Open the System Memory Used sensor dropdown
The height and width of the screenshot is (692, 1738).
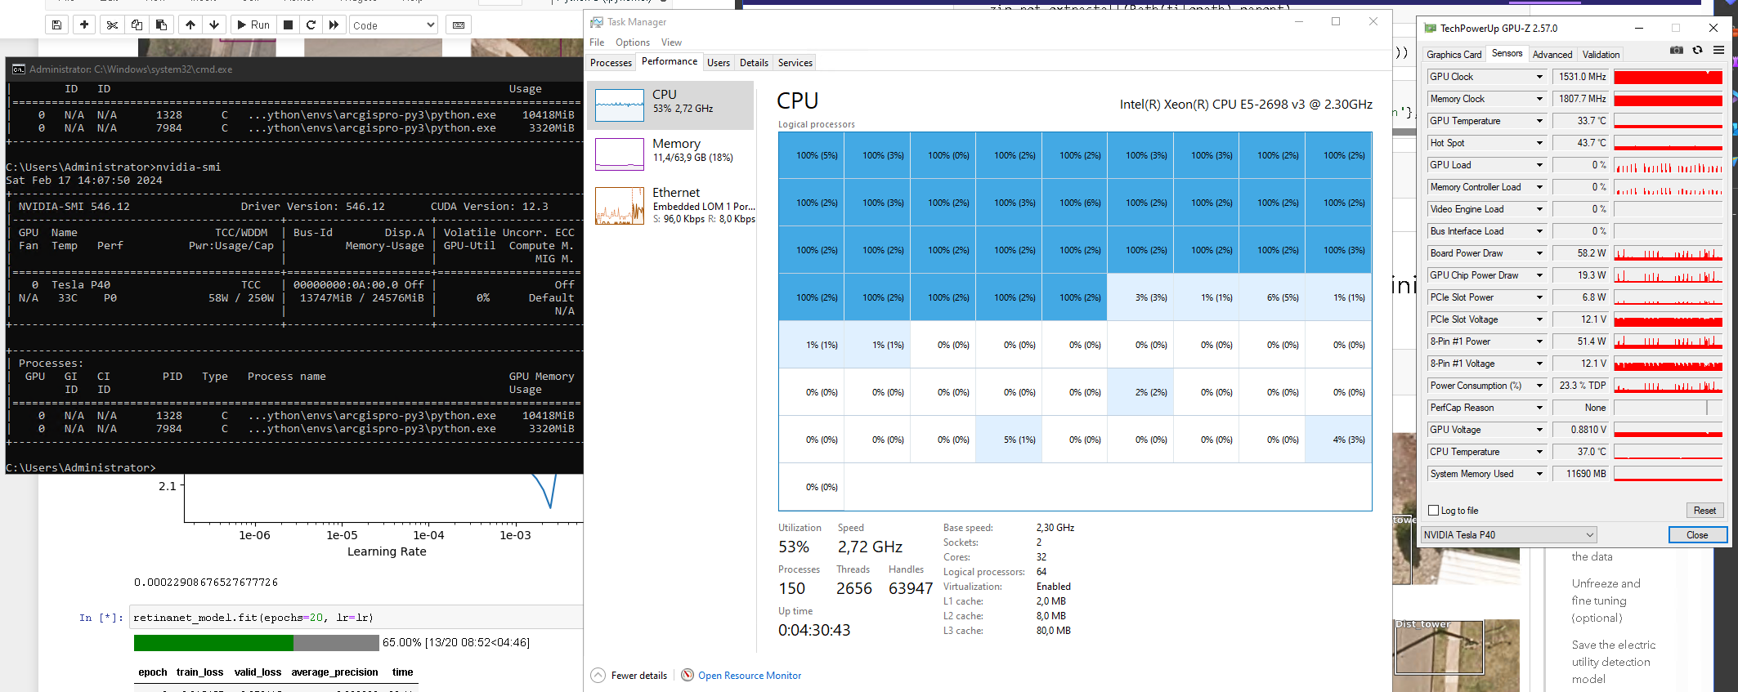tap(1539, 474)
